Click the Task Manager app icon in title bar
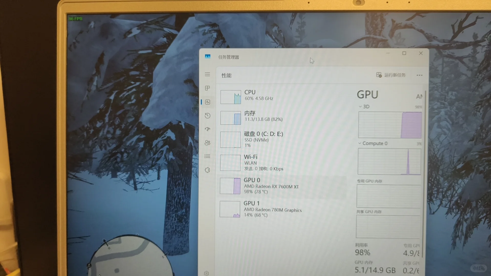The height and width of the screenshot is (276, 491). pos(208,56)
